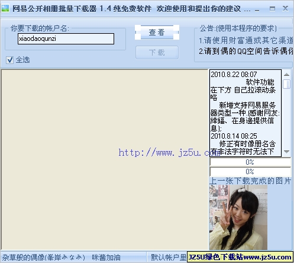The image size is (294, 263).
Task: Click the lower 0% progress bar
Action: tap(250, 172)
